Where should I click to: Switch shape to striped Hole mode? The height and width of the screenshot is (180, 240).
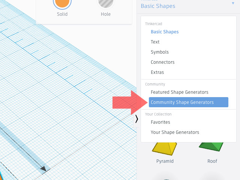(x=105, y=3)
